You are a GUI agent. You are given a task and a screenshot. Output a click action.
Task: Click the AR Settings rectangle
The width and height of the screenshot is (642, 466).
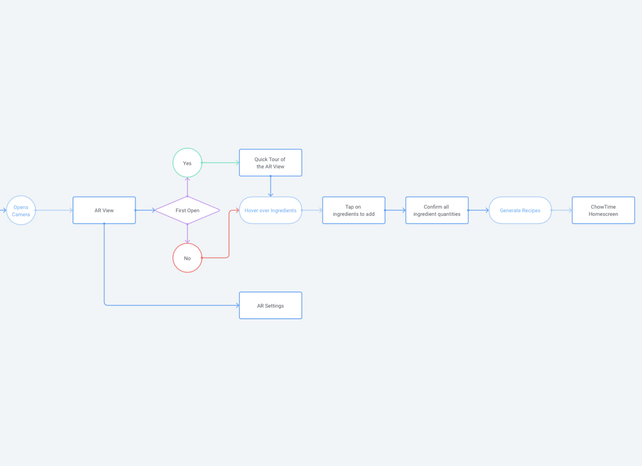tap(270, 306)
